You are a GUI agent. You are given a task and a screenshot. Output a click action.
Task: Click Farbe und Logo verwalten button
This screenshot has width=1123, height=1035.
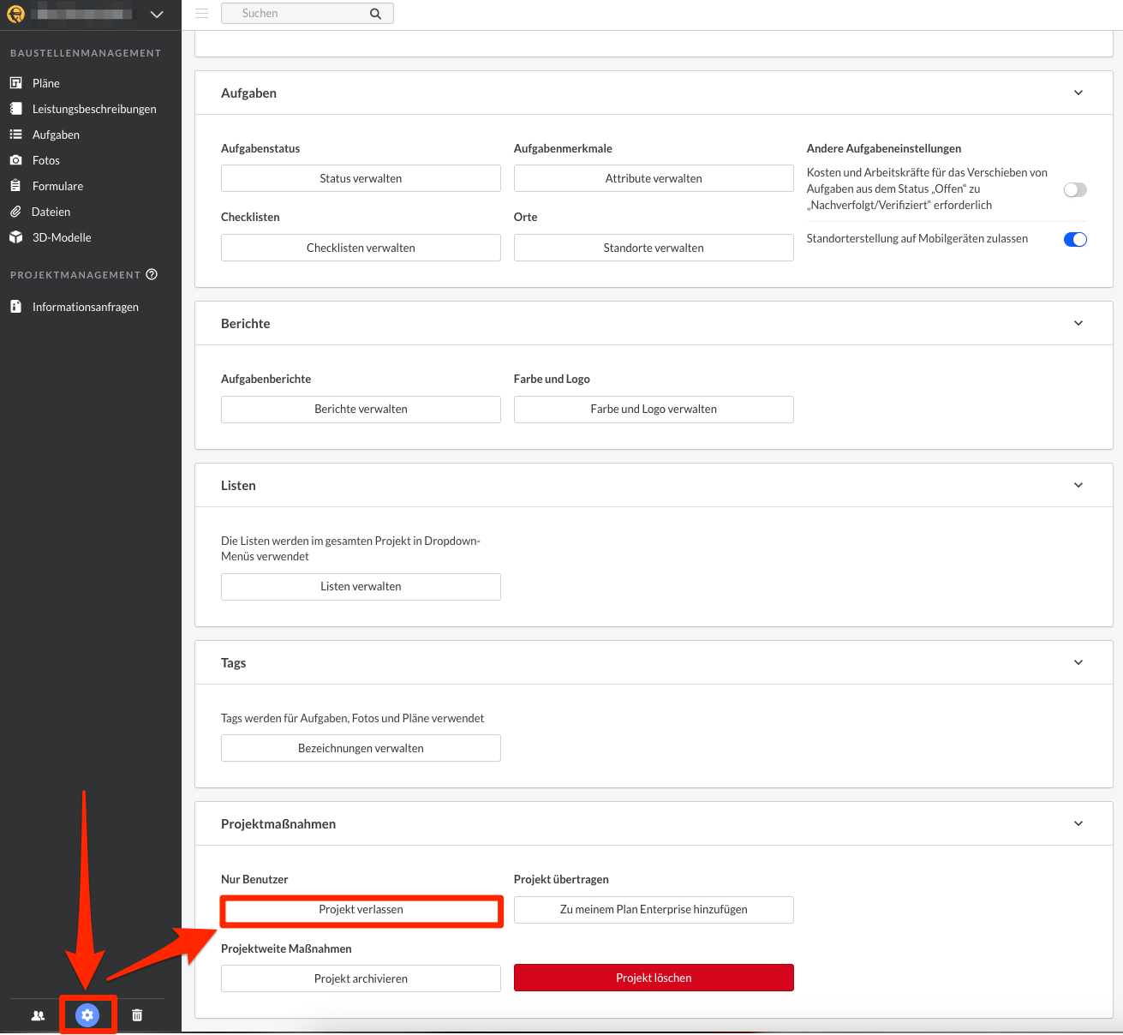click(x=654, y=410)
